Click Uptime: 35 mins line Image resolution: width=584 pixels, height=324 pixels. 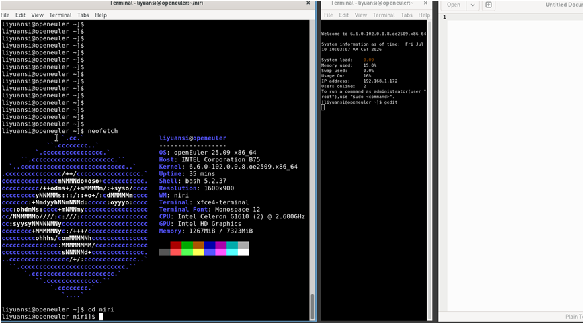pyautogui.click(x=187, y=174)
